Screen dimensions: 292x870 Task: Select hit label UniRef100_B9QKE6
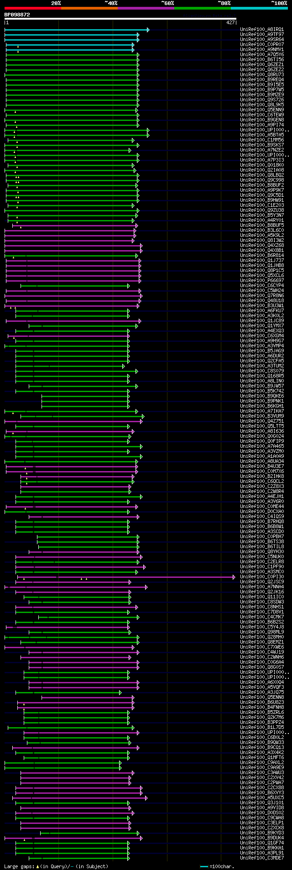coord(262,396)
